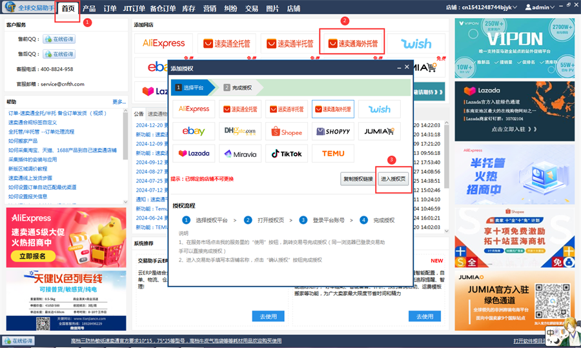Click the left 去使用 button
581x348 pixels.
[269, 316]
